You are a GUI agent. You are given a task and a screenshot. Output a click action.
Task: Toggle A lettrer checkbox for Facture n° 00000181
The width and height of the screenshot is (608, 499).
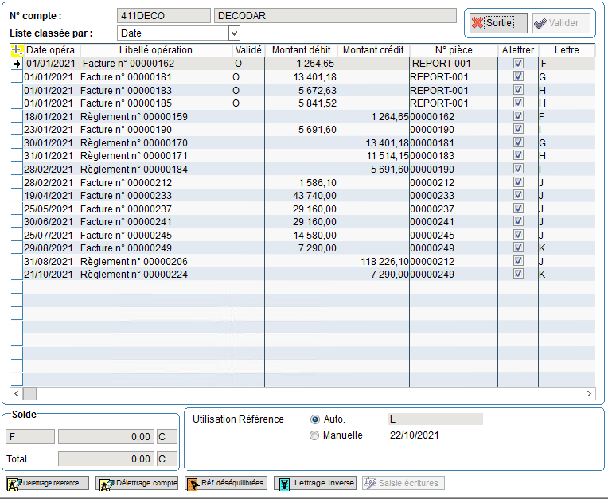pyautogui.click(x=518, y=77)
